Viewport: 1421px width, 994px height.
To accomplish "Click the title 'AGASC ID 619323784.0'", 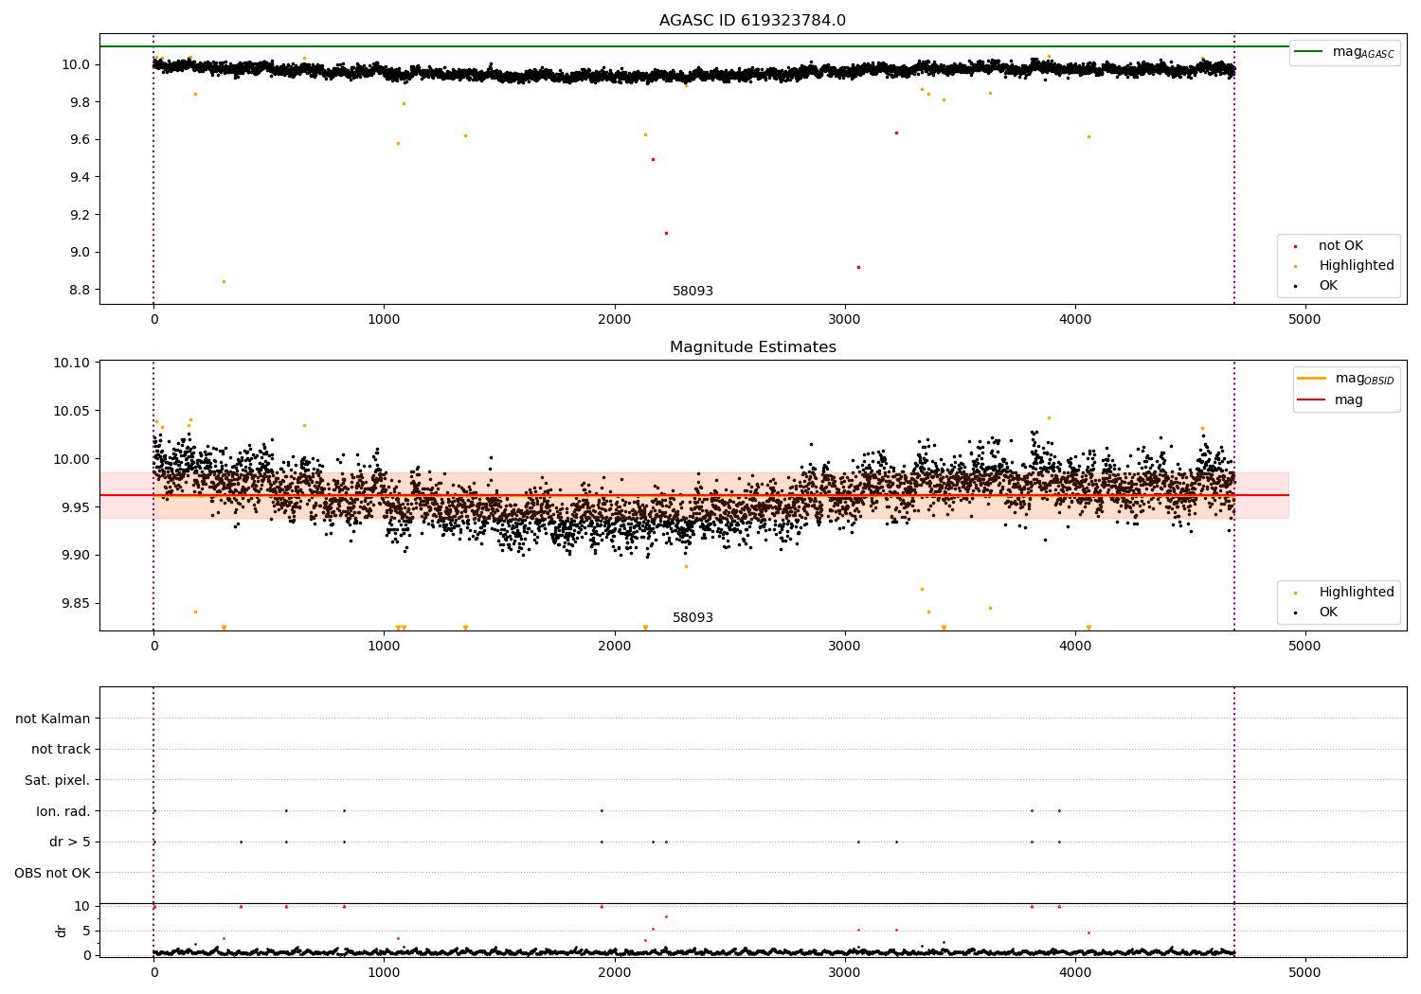I will [752, 21].
